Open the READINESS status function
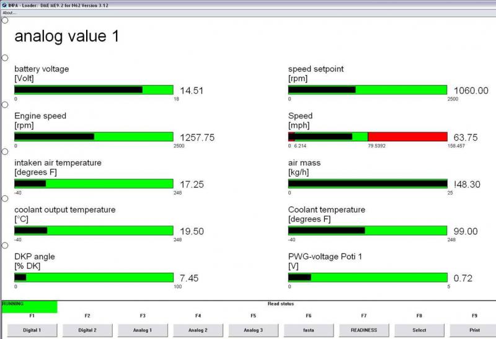 pyautogui.click(x=364, y=330)
